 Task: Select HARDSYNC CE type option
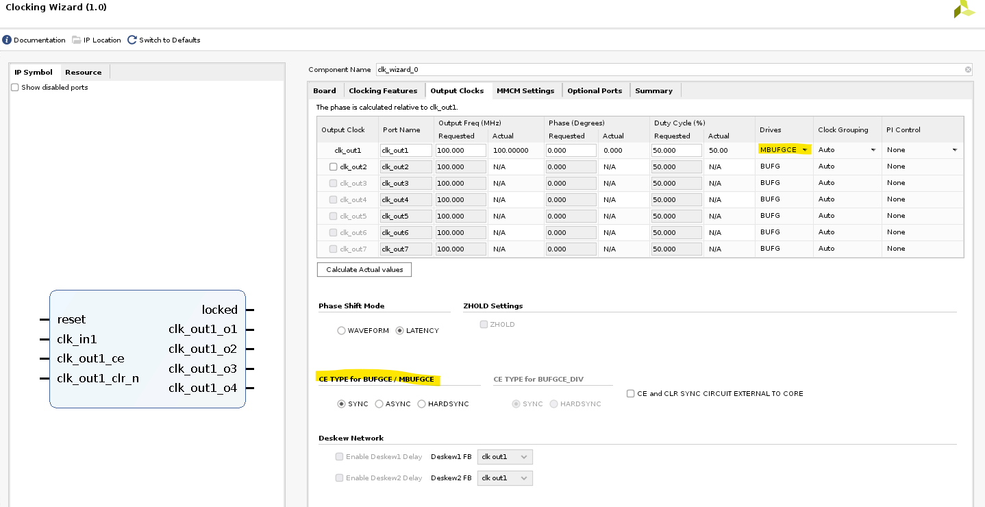click(x=421, y=404)
